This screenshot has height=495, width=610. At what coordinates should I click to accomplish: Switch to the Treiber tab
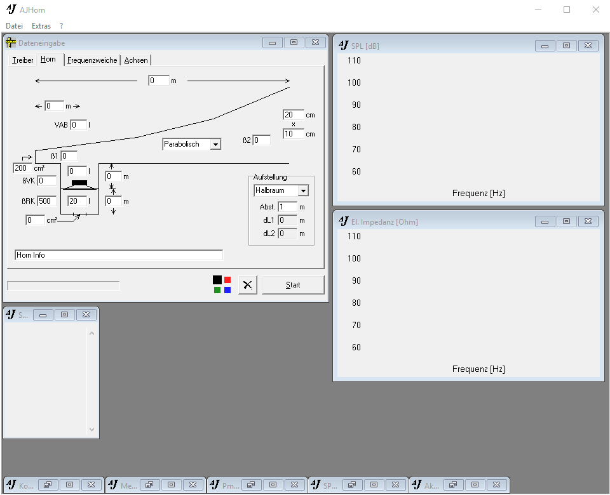pos(23,60)
